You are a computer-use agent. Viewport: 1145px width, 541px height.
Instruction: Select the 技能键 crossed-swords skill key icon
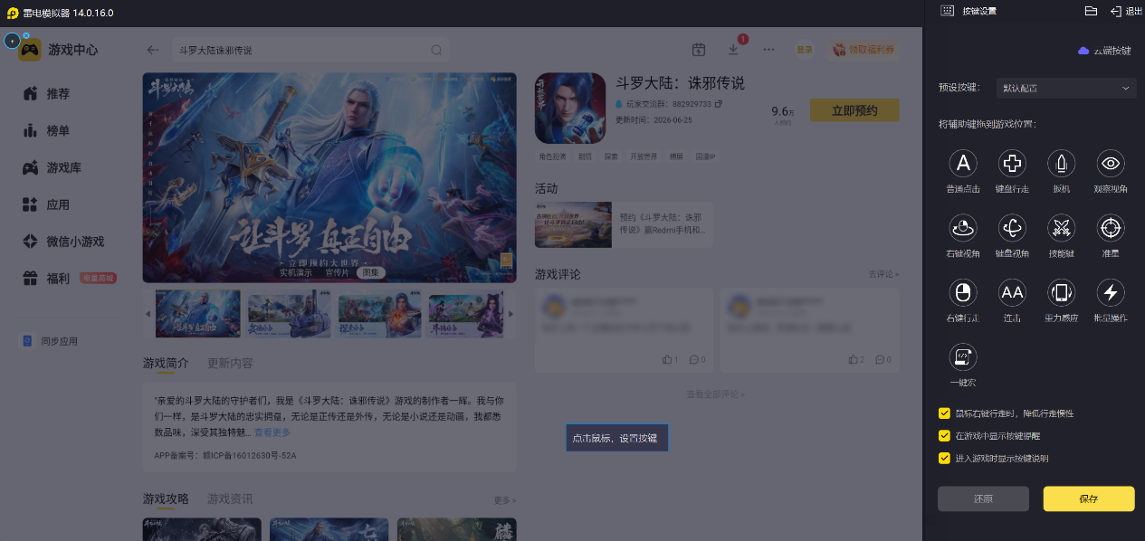coord(1061,228)
